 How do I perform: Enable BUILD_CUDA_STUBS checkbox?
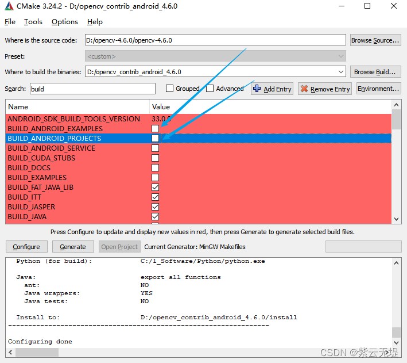tap(155, 158)
